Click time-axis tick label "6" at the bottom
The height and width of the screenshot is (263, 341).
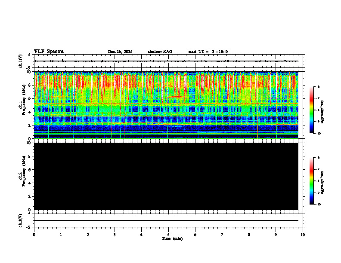(195, 235)
